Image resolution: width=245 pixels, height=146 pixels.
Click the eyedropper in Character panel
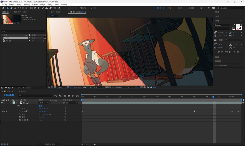point(234,25)
